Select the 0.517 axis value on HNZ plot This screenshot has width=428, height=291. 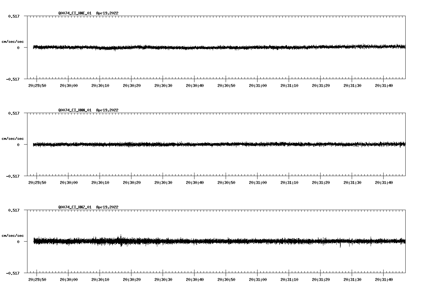tap(14, 210)
